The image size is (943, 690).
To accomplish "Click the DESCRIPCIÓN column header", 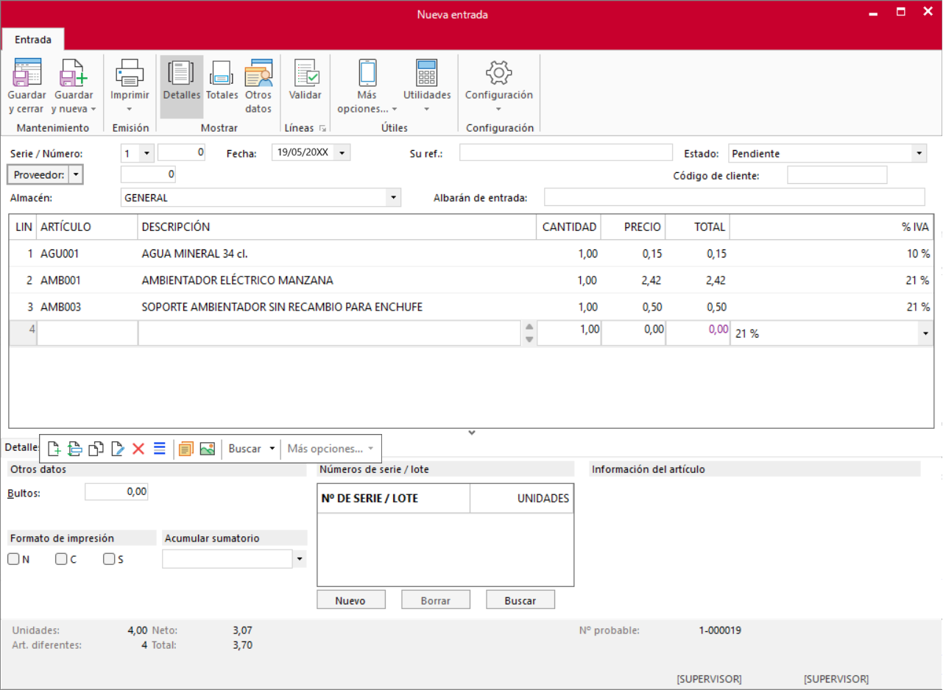I will pyautogui.click(x=337, y=227).
